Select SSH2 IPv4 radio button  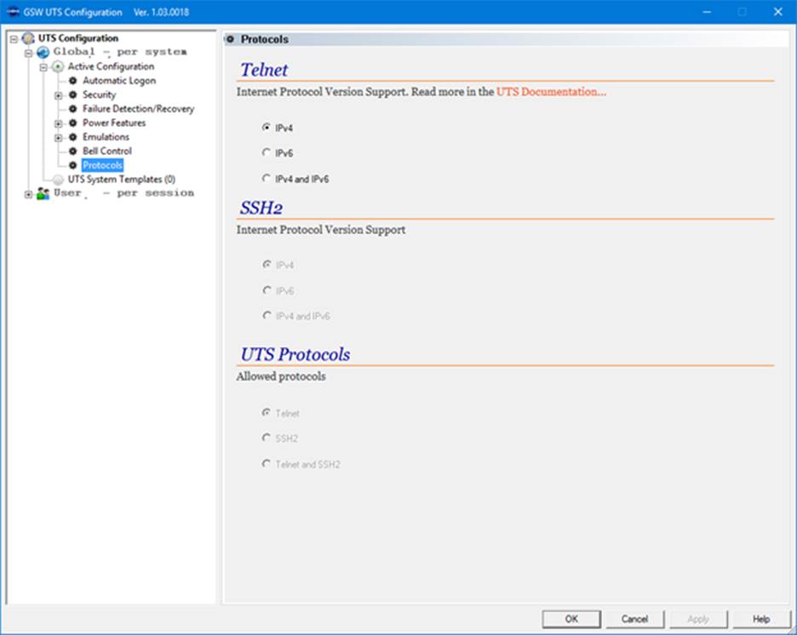pos(267,264)
